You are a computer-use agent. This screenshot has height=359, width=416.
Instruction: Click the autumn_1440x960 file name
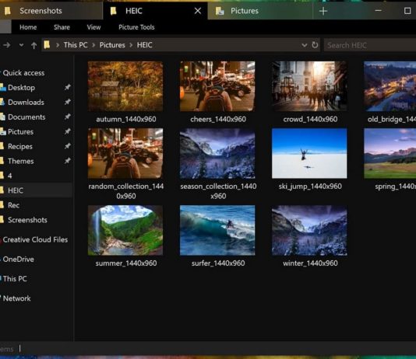(126, 120)
